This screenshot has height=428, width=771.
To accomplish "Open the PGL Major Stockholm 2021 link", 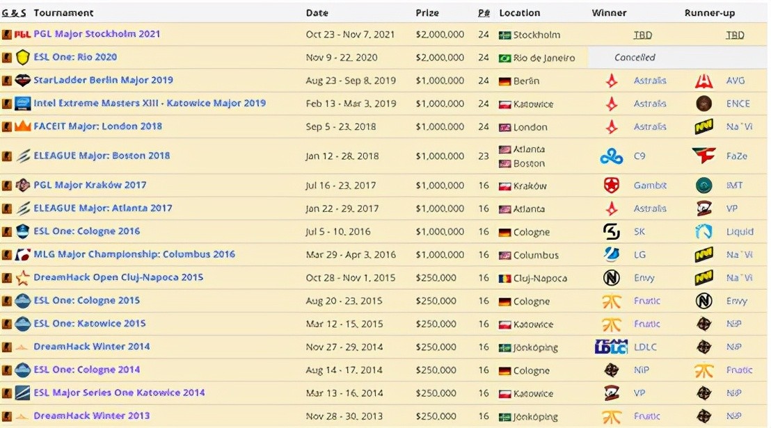I will pyautogui.click(x=97, y=34).
